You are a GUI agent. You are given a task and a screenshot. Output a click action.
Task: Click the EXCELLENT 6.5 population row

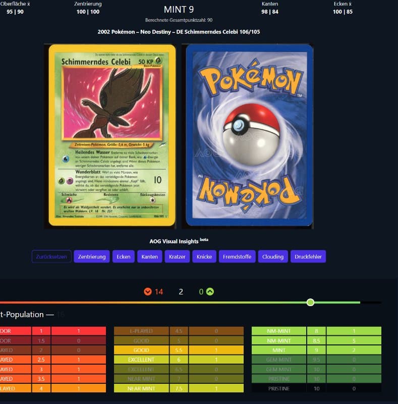click(179, 369)
